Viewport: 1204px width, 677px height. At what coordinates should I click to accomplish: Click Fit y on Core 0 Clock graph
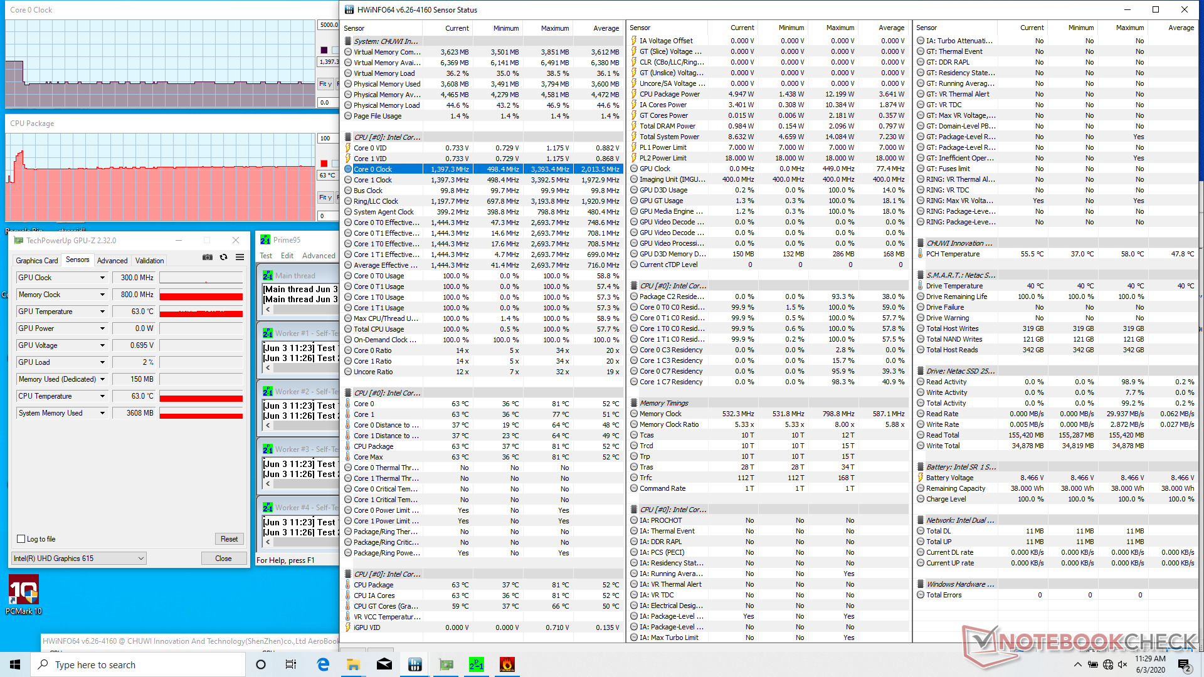tap(325, 84)
